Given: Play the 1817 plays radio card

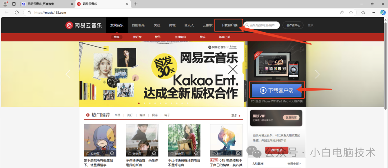Looking at the screenshot, I should coord(238,153).
